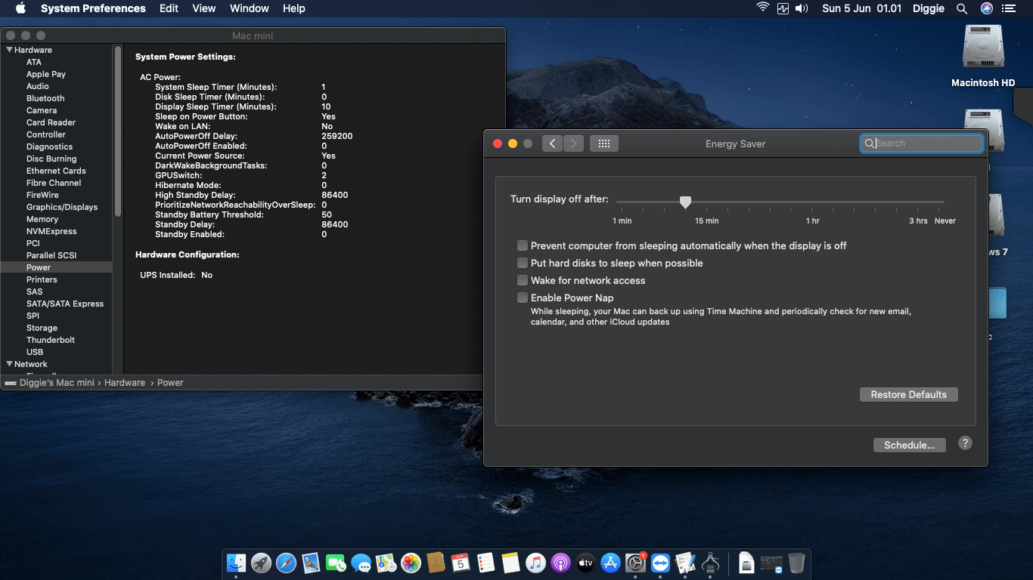Click the display off slider thumb
The image size is (1033, 580).
[685, 202]
